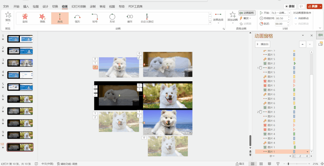Open the 幻灯片放映 tab

tap(79, 6)
